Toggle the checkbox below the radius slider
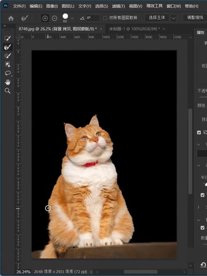 (x=202, y=195)
